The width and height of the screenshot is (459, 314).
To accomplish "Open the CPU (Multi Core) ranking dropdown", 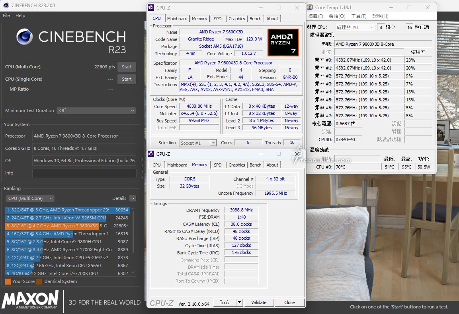I will (x=30, y=198).
